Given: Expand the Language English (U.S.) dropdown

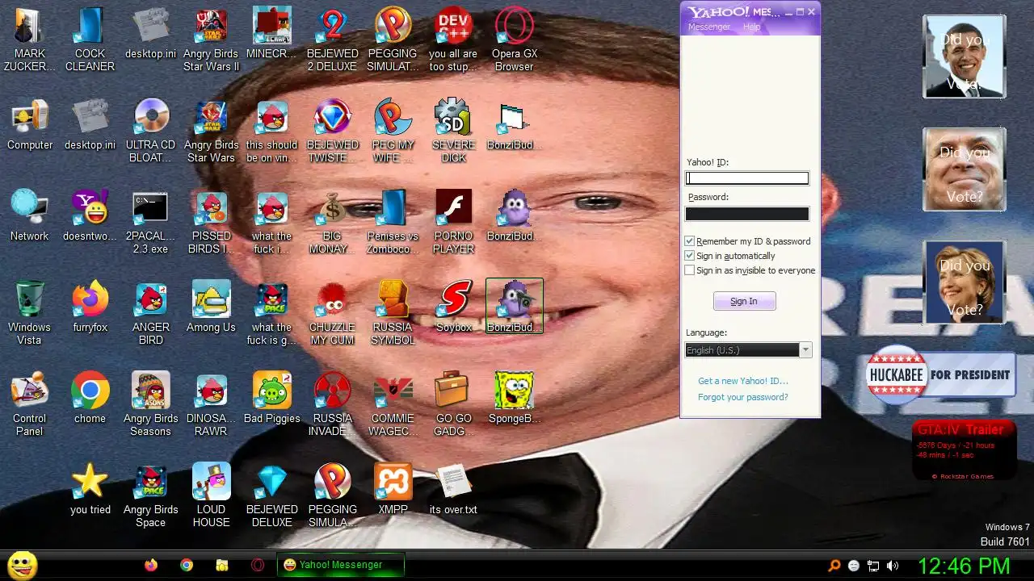Looking at the screenshot, I should (805, 350).
